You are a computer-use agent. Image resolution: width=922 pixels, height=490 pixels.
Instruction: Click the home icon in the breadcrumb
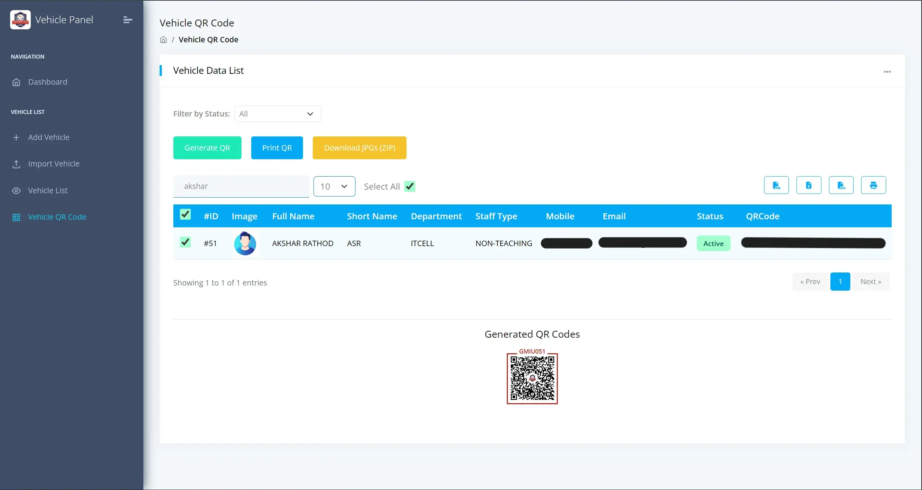coord(164,40)
